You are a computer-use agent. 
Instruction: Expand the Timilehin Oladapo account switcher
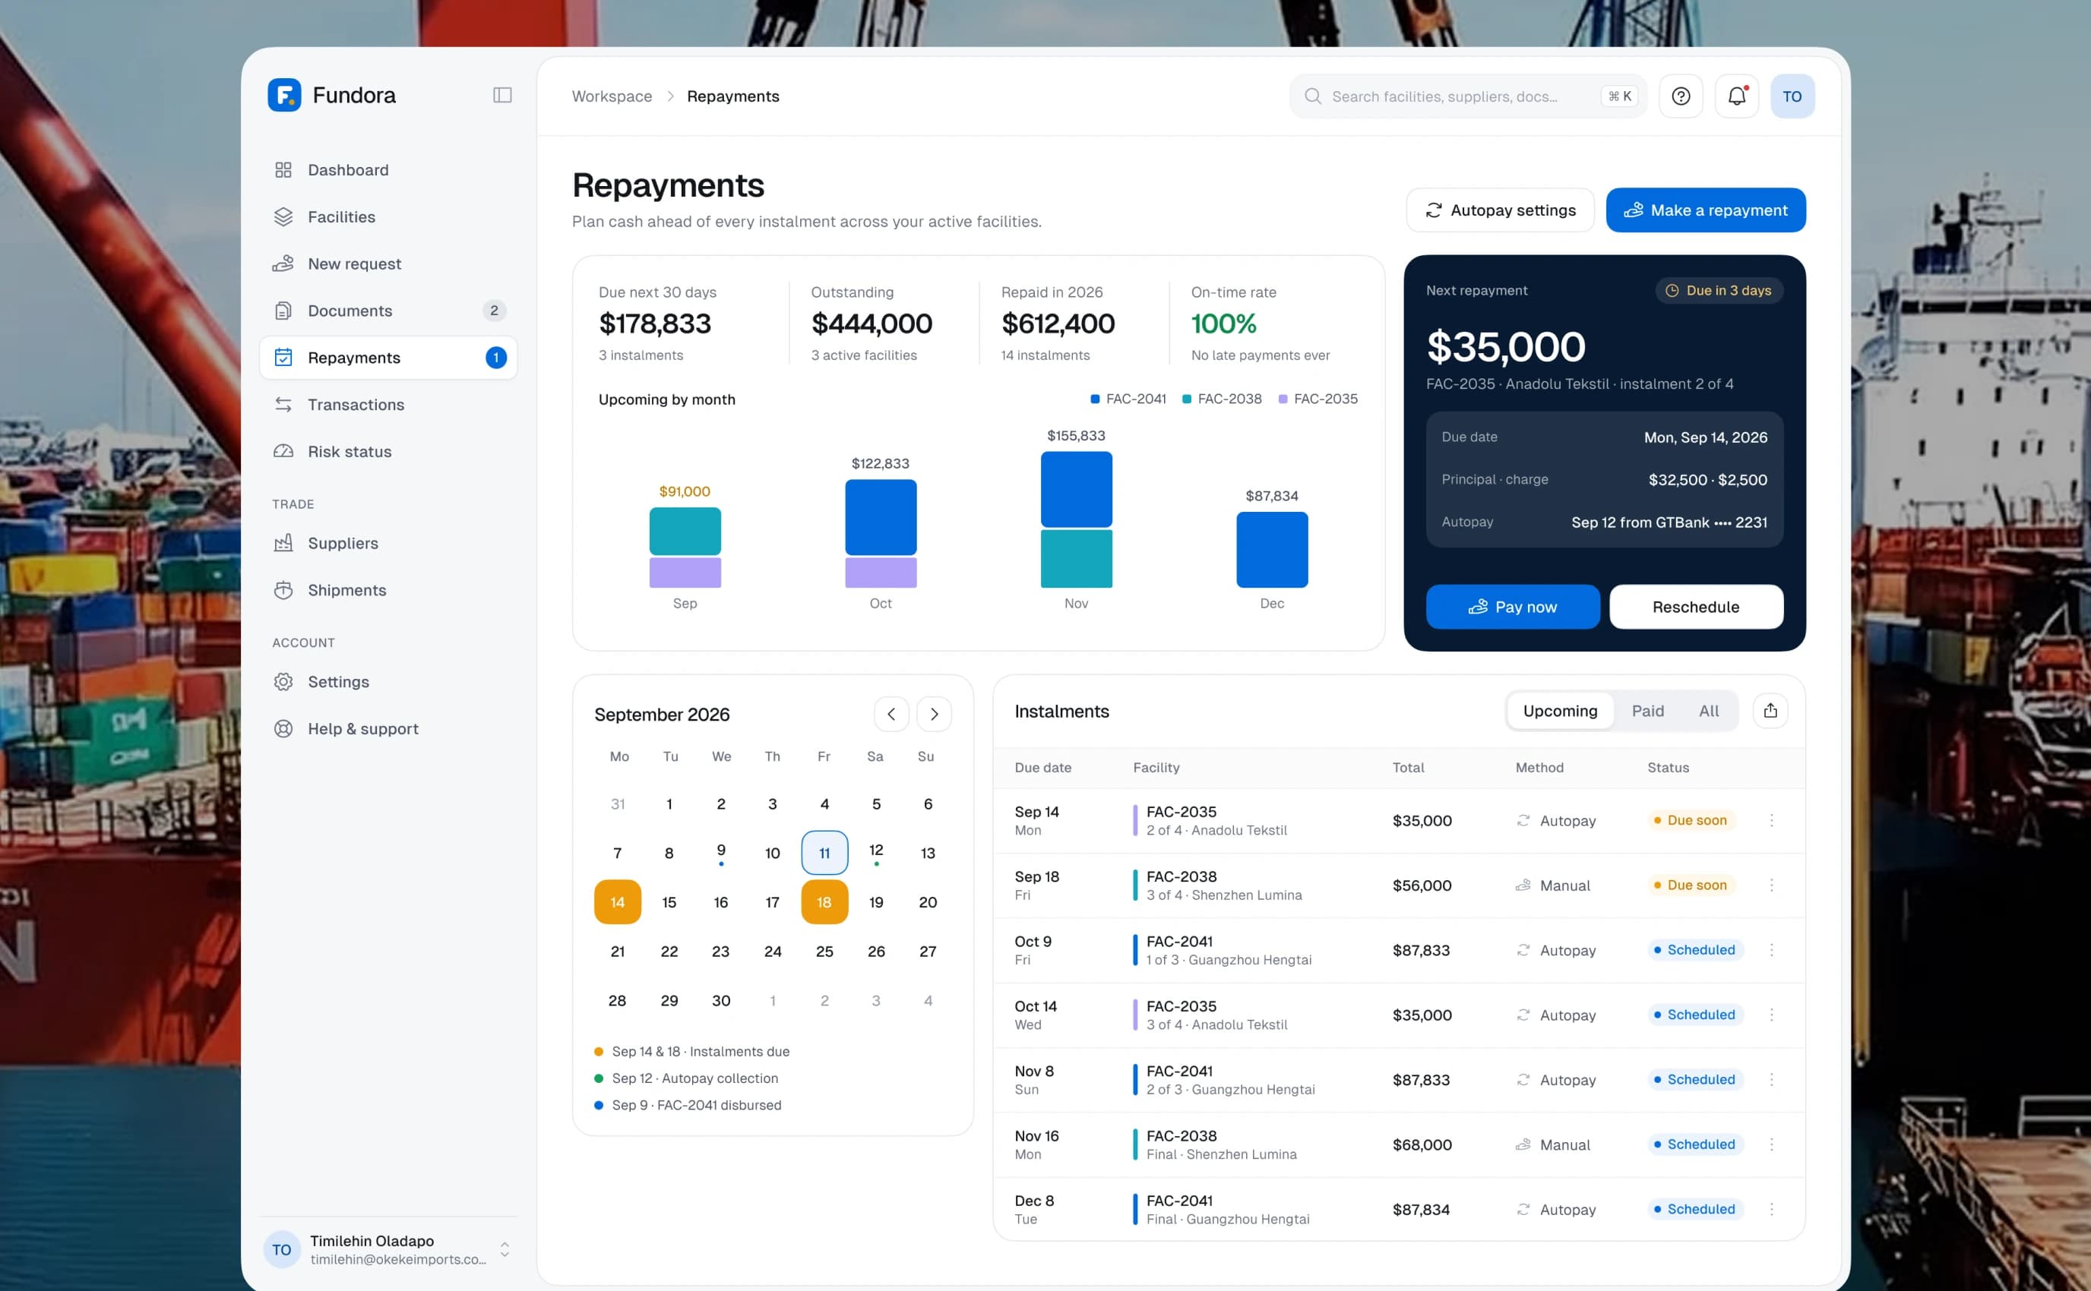click(x=505, y=1250)
